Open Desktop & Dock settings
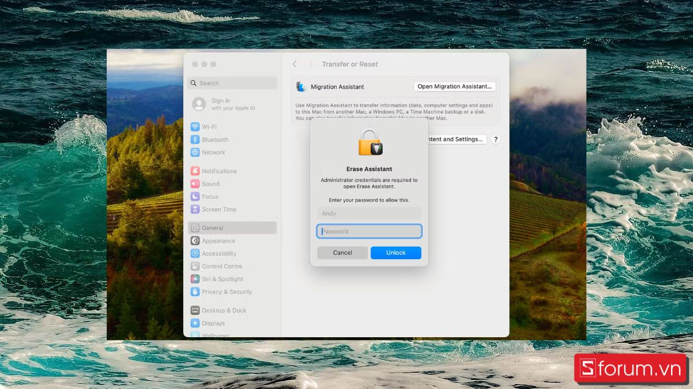Viewport: 693px width, 389px height. [x=196, y=310]
